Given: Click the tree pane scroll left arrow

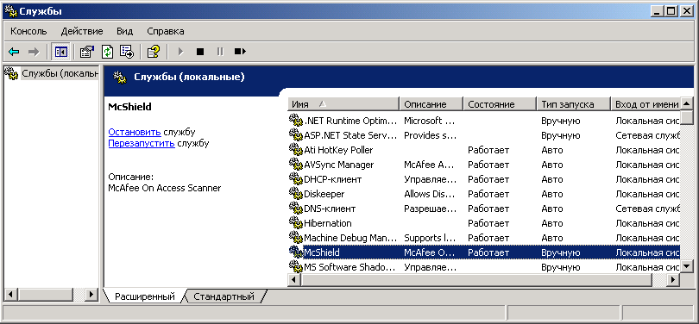Looking at the screenshot, I should tap(10, 294).
